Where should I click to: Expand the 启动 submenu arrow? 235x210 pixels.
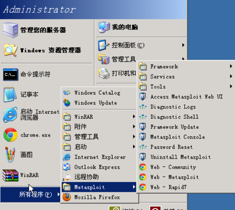[x=134, y=146]
